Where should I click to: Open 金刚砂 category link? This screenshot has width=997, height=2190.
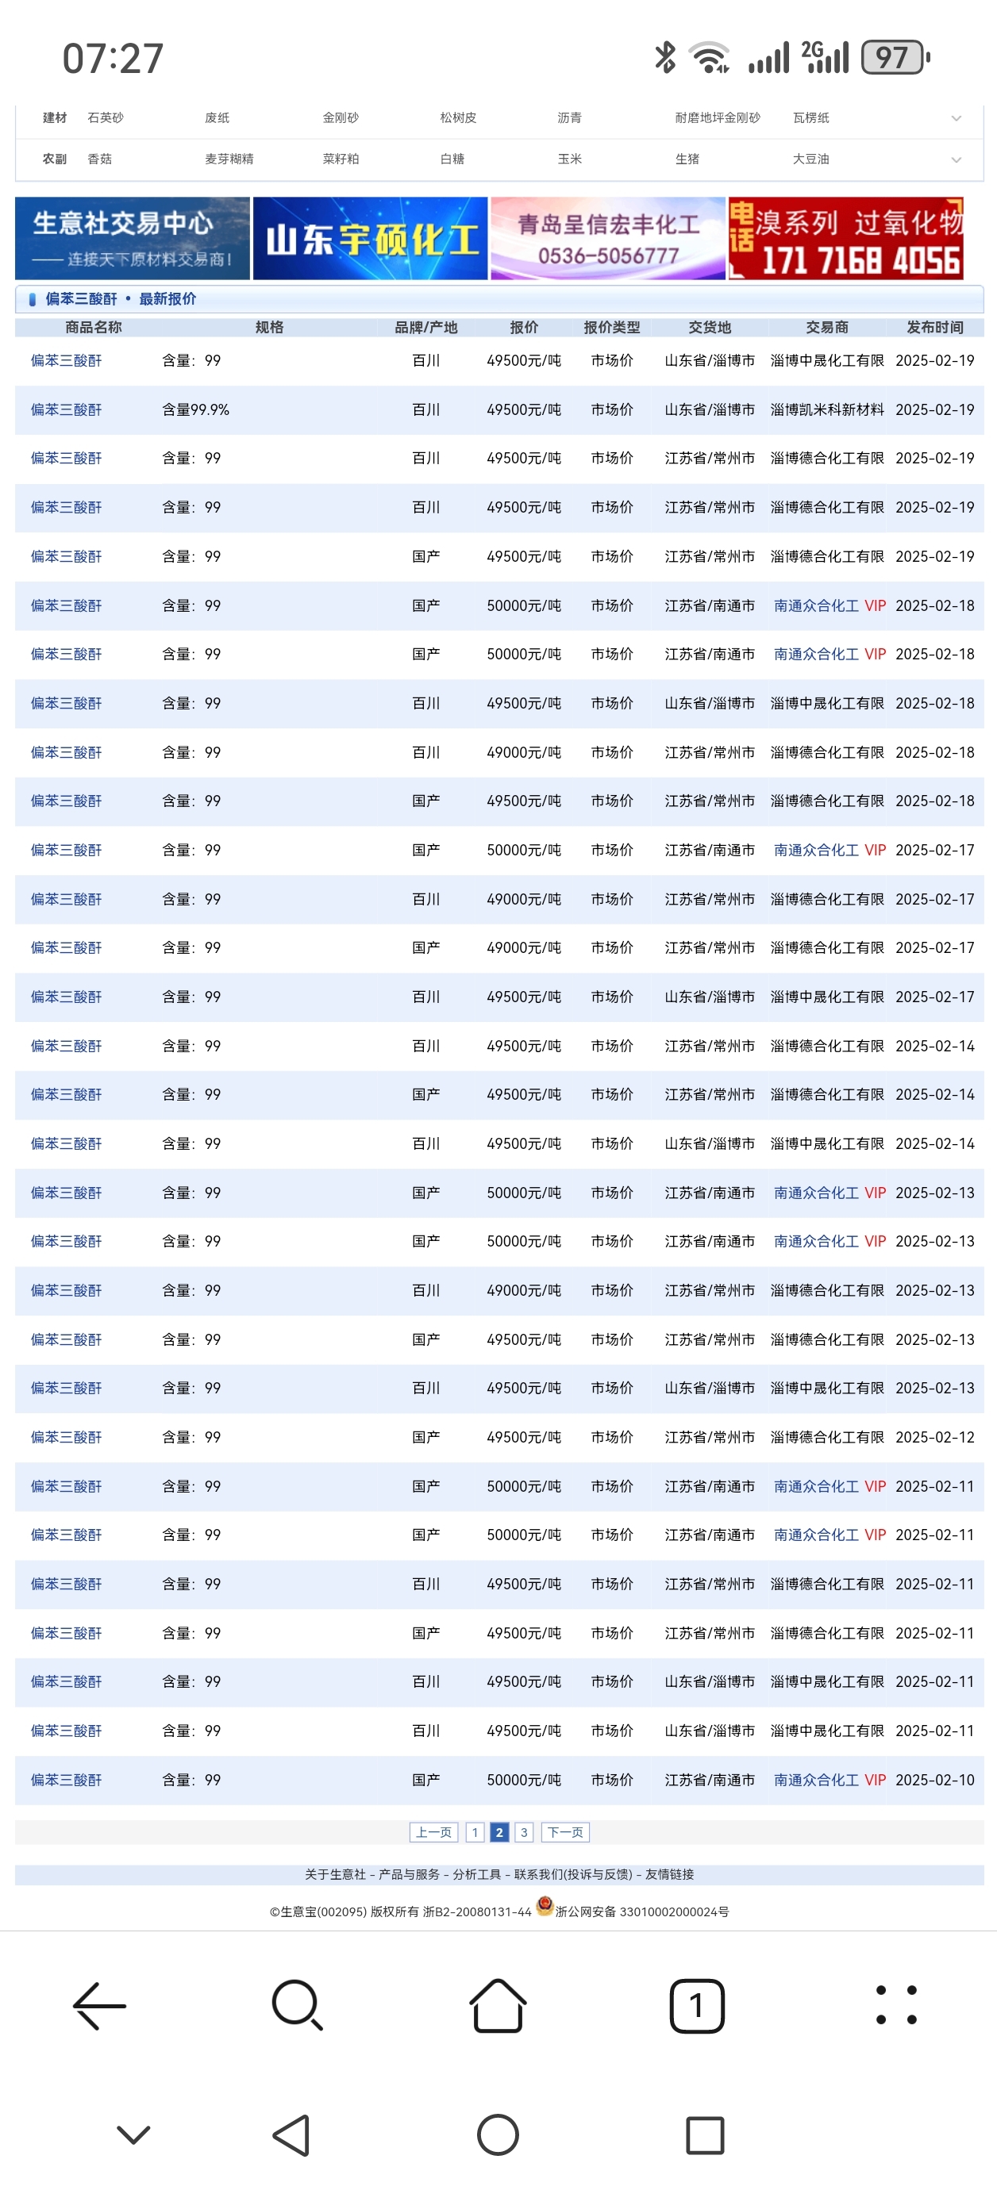[341, 118]
